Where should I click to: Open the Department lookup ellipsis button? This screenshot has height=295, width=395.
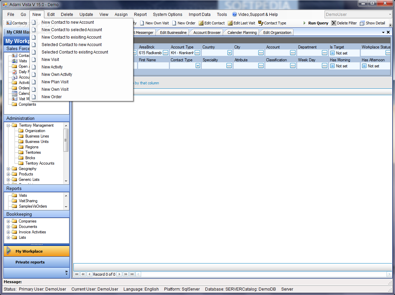(x=325, y=53)
